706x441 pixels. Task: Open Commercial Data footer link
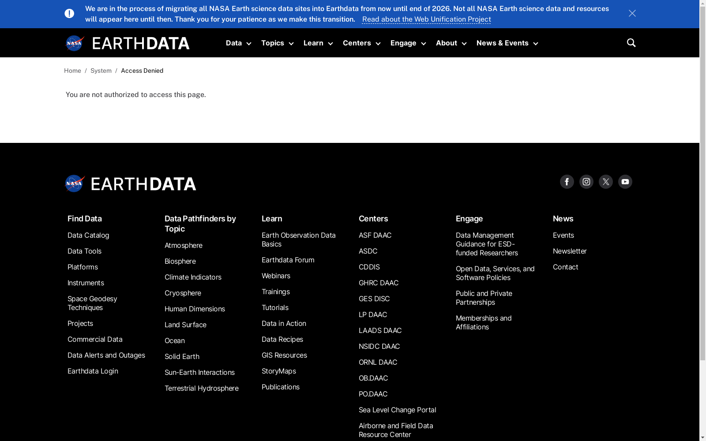[x=95, y=340]
